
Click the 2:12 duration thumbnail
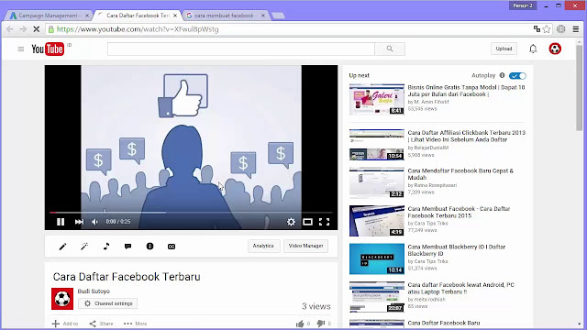[x=377, y=183]
